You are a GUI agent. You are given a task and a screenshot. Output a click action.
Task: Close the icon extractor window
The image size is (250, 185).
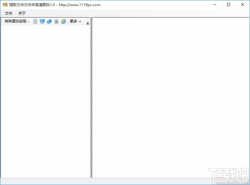(243, 5)
